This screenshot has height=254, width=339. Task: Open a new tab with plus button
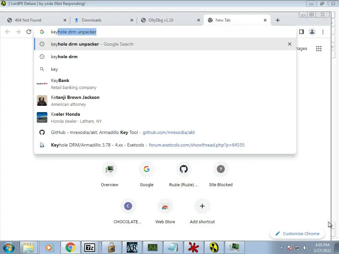coord(278,20)
